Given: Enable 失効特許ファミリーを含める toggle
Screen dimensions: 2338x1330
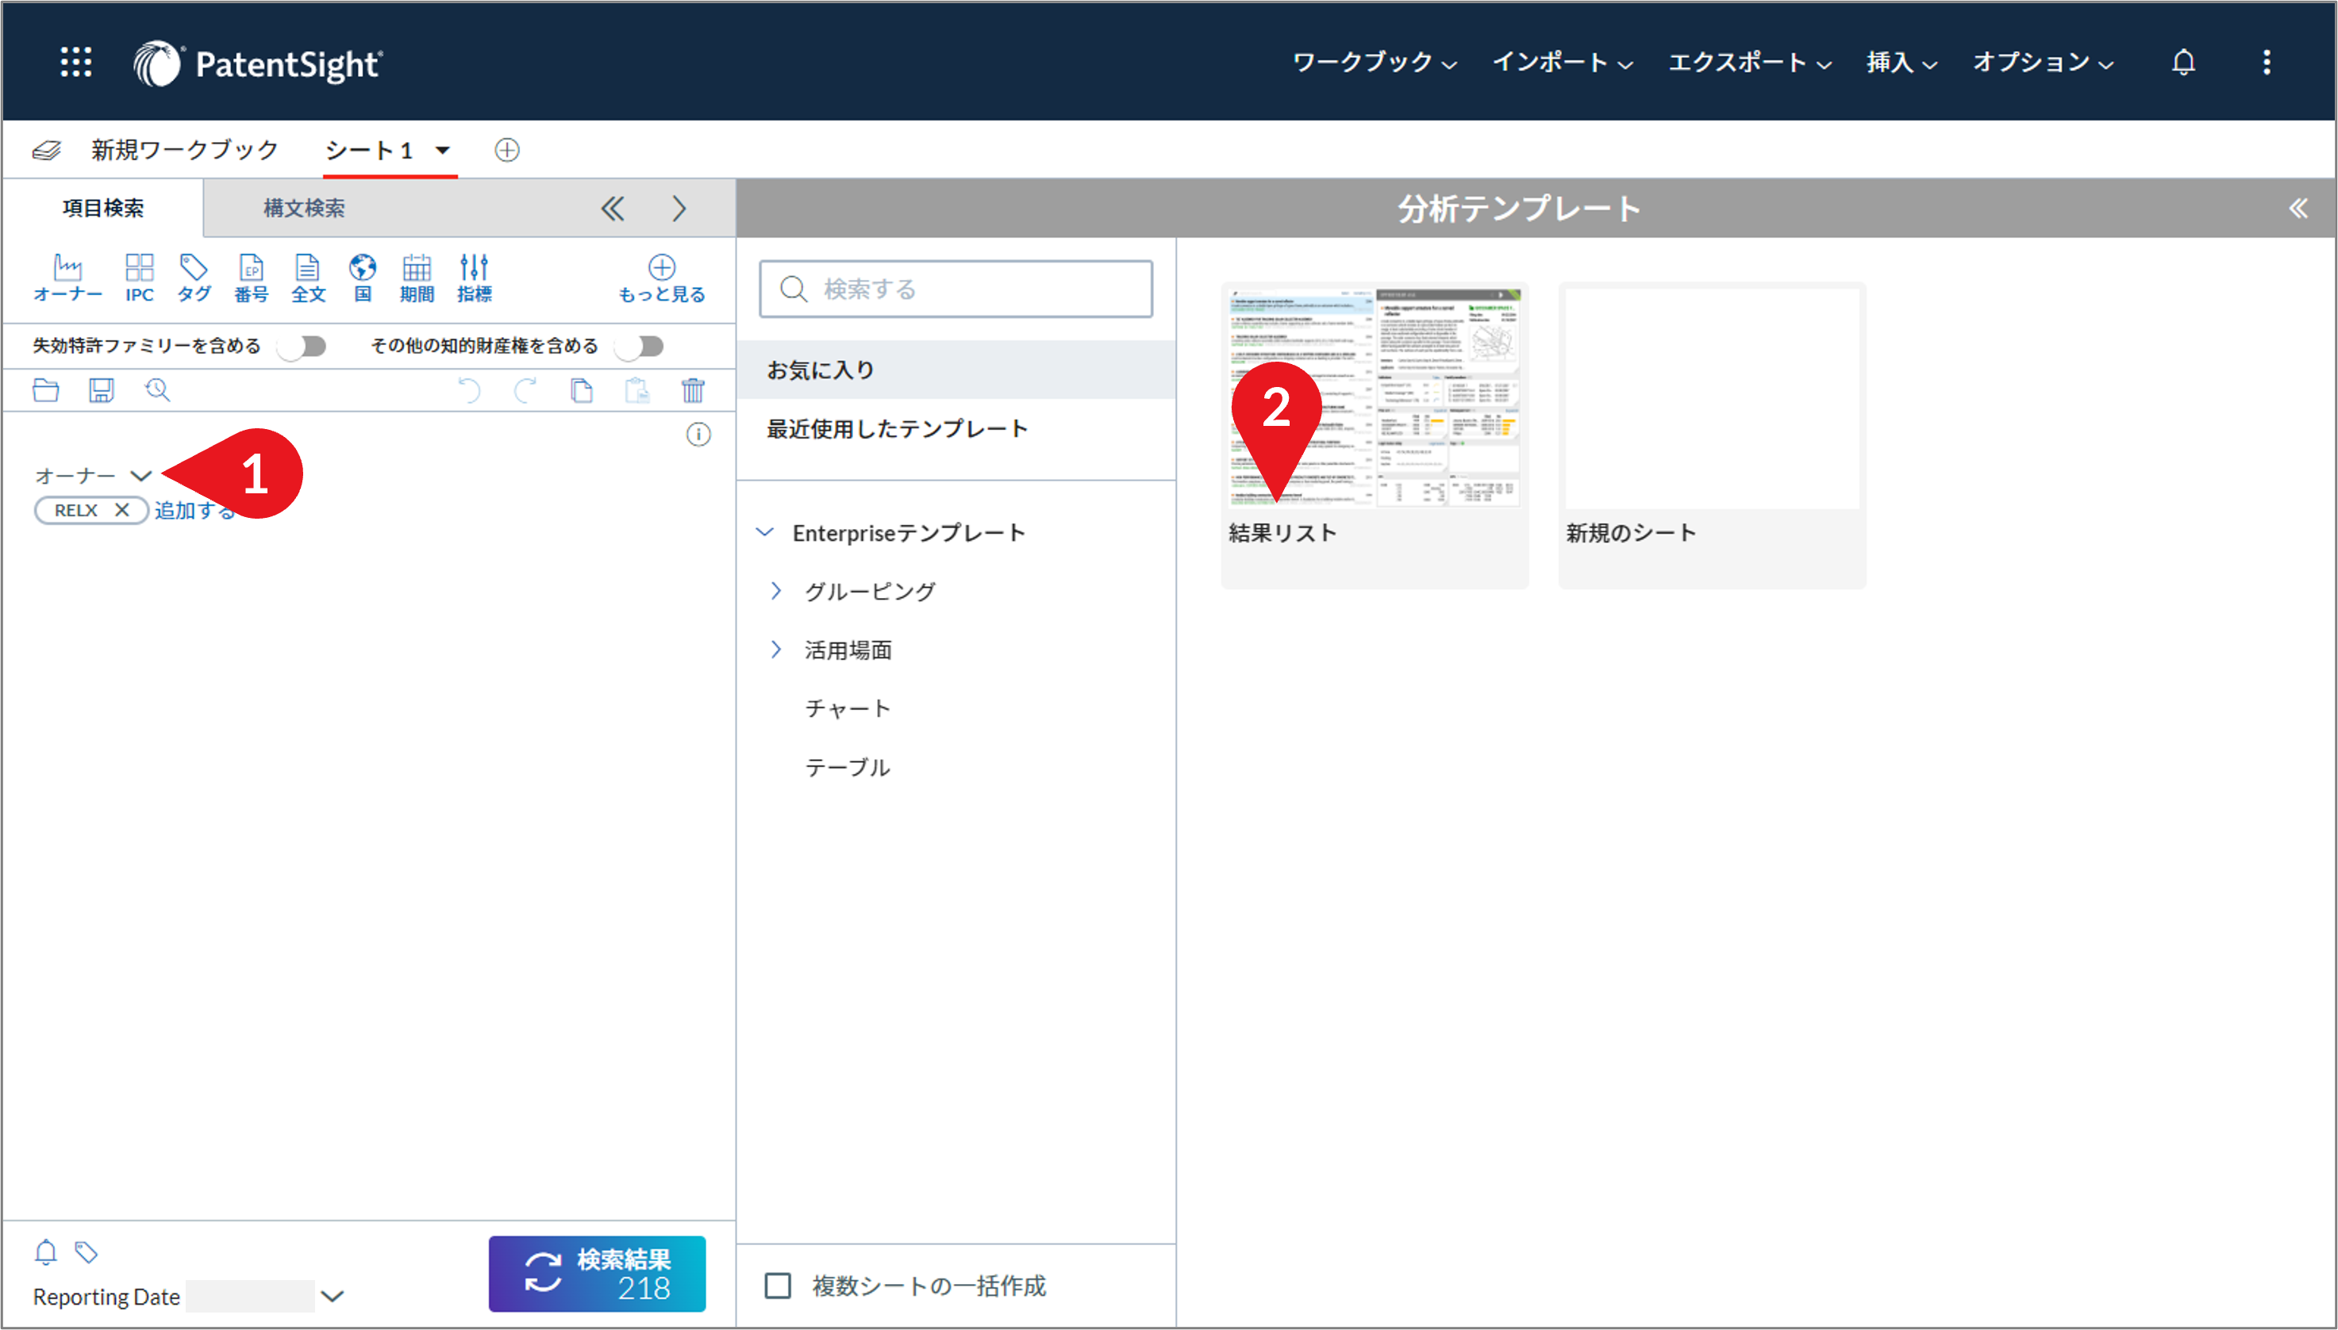Looking at the screenshot, I should pos(302,347).
